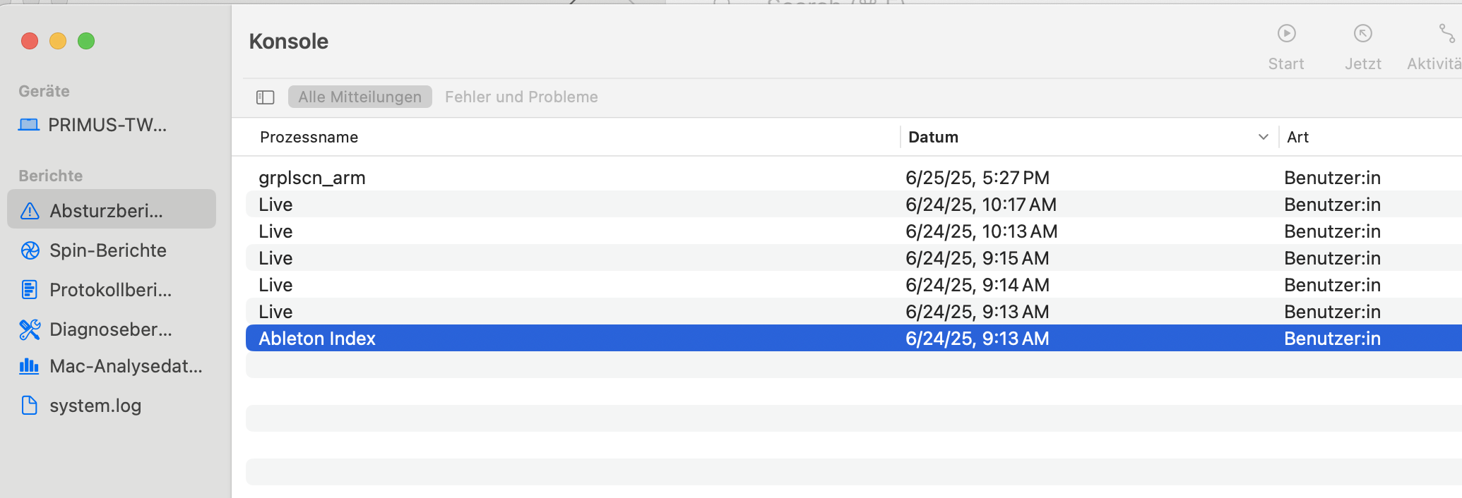This screenshot has width=1462, height=498.
Task: Select the PRIMUS-TW device
Action: point(106,125)
